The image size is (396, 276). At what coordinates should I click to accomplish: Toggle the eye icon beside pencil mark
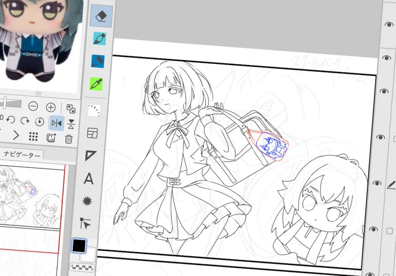[x=377, y=183]
